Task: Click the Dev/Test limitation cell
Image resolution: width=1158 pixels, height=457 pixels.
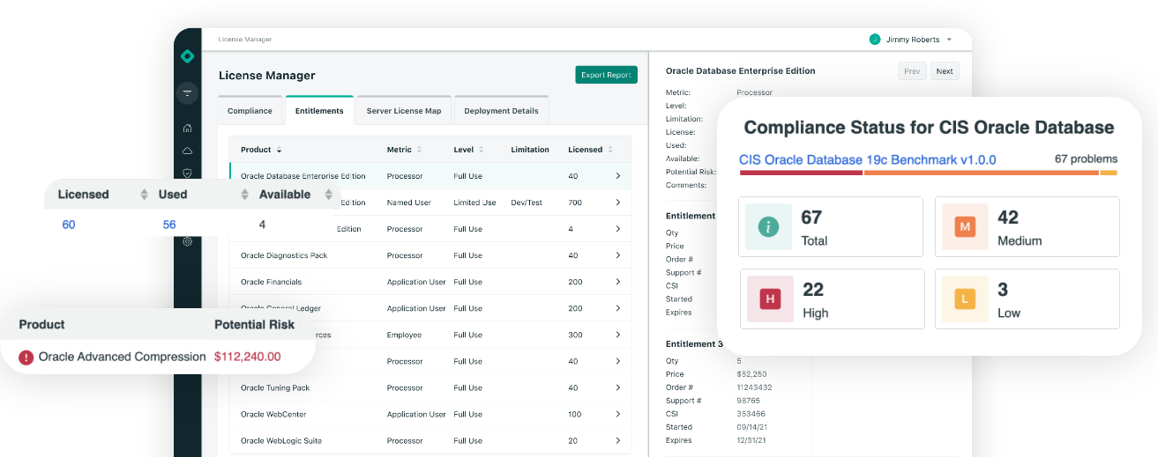Action: tap(526, 203)
